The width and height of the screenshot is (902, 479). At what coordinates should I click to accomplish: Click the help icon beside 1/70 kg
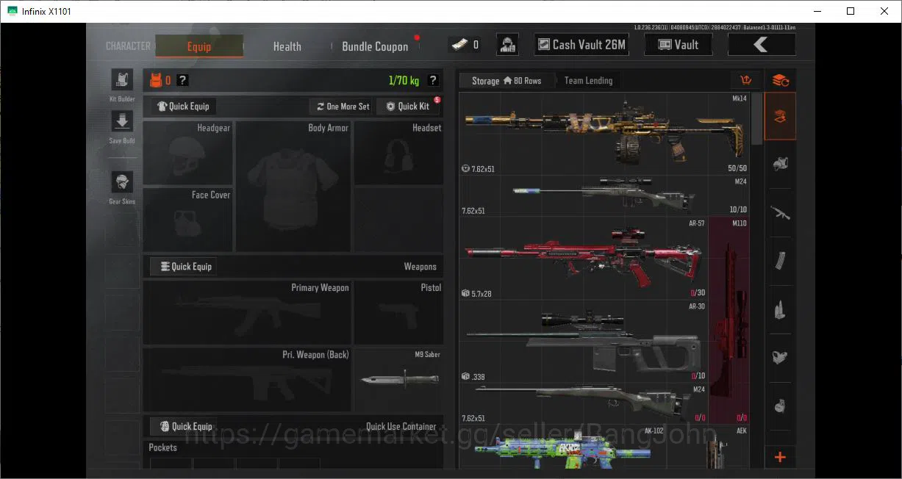433,81
